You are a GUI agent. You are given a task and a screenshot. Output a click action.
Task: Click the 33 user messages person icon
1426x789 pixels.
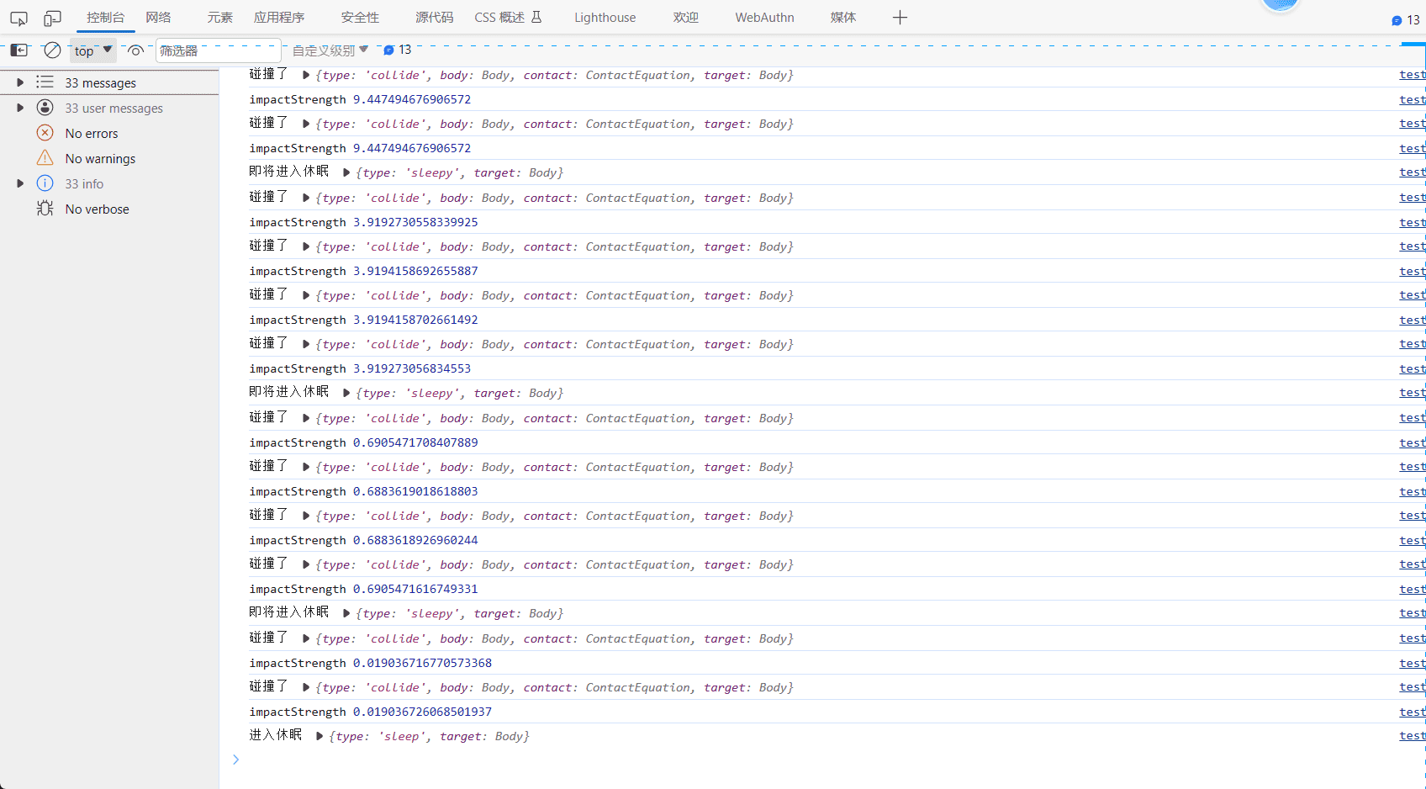[45, 108]
